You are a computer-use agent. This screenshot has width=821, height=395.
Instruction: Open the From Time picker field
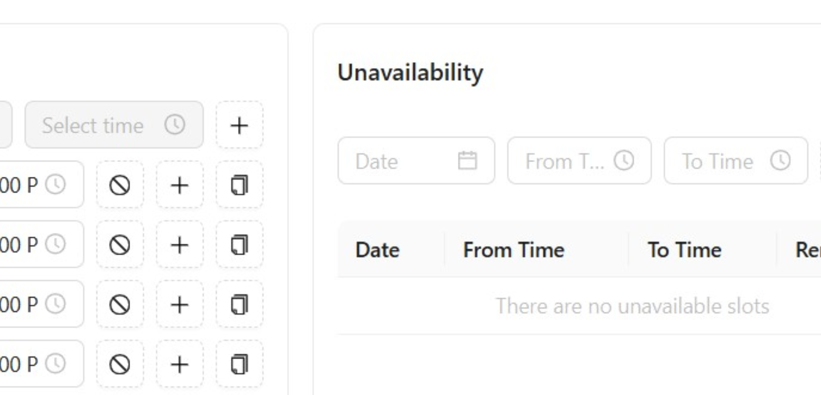click(579, 161)
